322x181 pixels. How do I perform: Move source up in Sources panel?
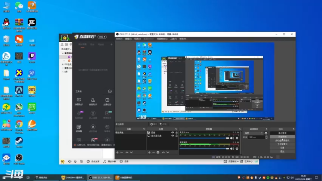tap(163, 152)
